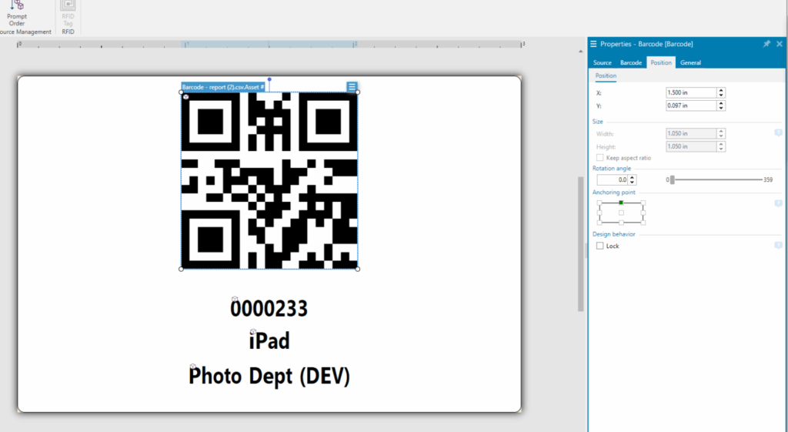Viewport: 788px width, 432px height.
Task: Click the rotation angle slider handle
Action: click(672, 179)
